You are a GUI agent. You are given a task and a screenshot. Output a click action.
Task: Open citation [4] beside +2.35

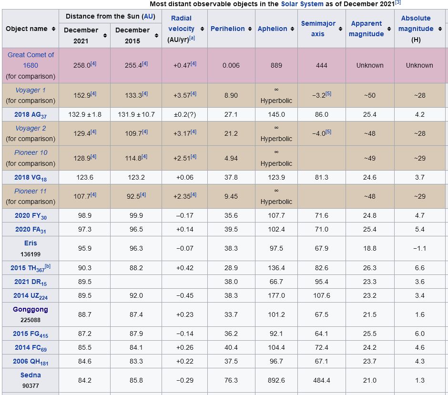tap(193, 194)
